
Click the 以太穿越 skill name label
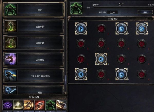(40, 60)
